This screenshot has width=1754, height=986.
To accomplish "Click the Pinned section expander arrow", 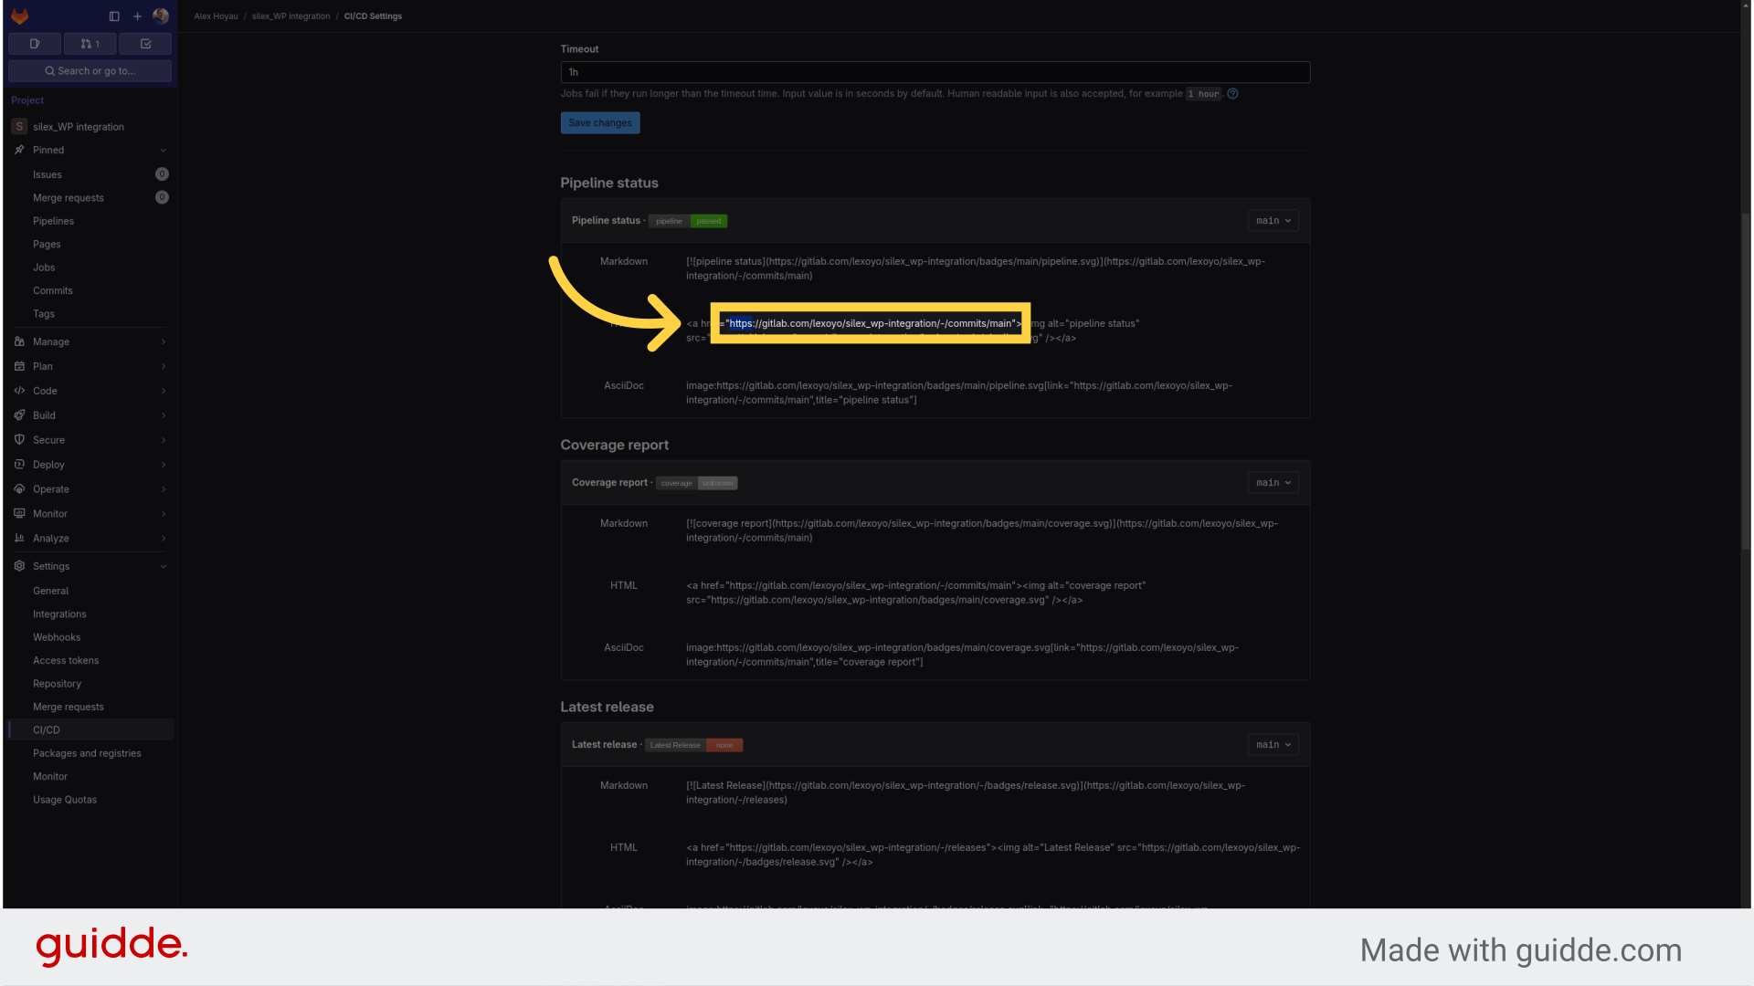I will (x=162, y=150).
